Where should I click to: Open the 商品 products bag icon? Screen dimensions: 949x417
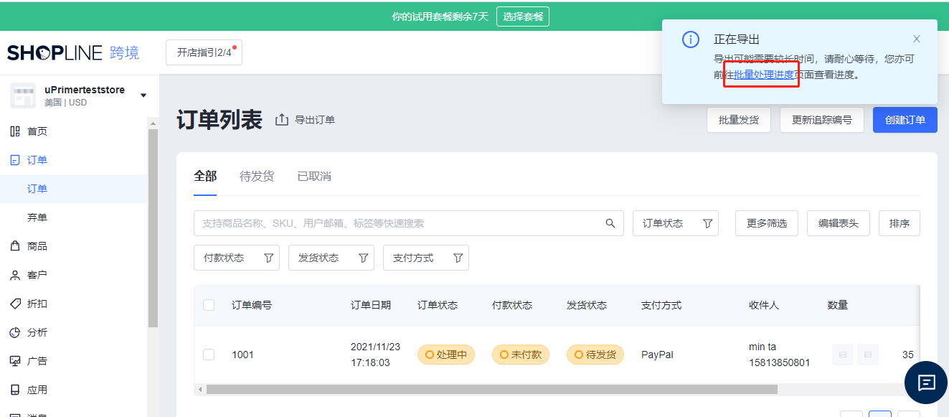click(15, 246)
